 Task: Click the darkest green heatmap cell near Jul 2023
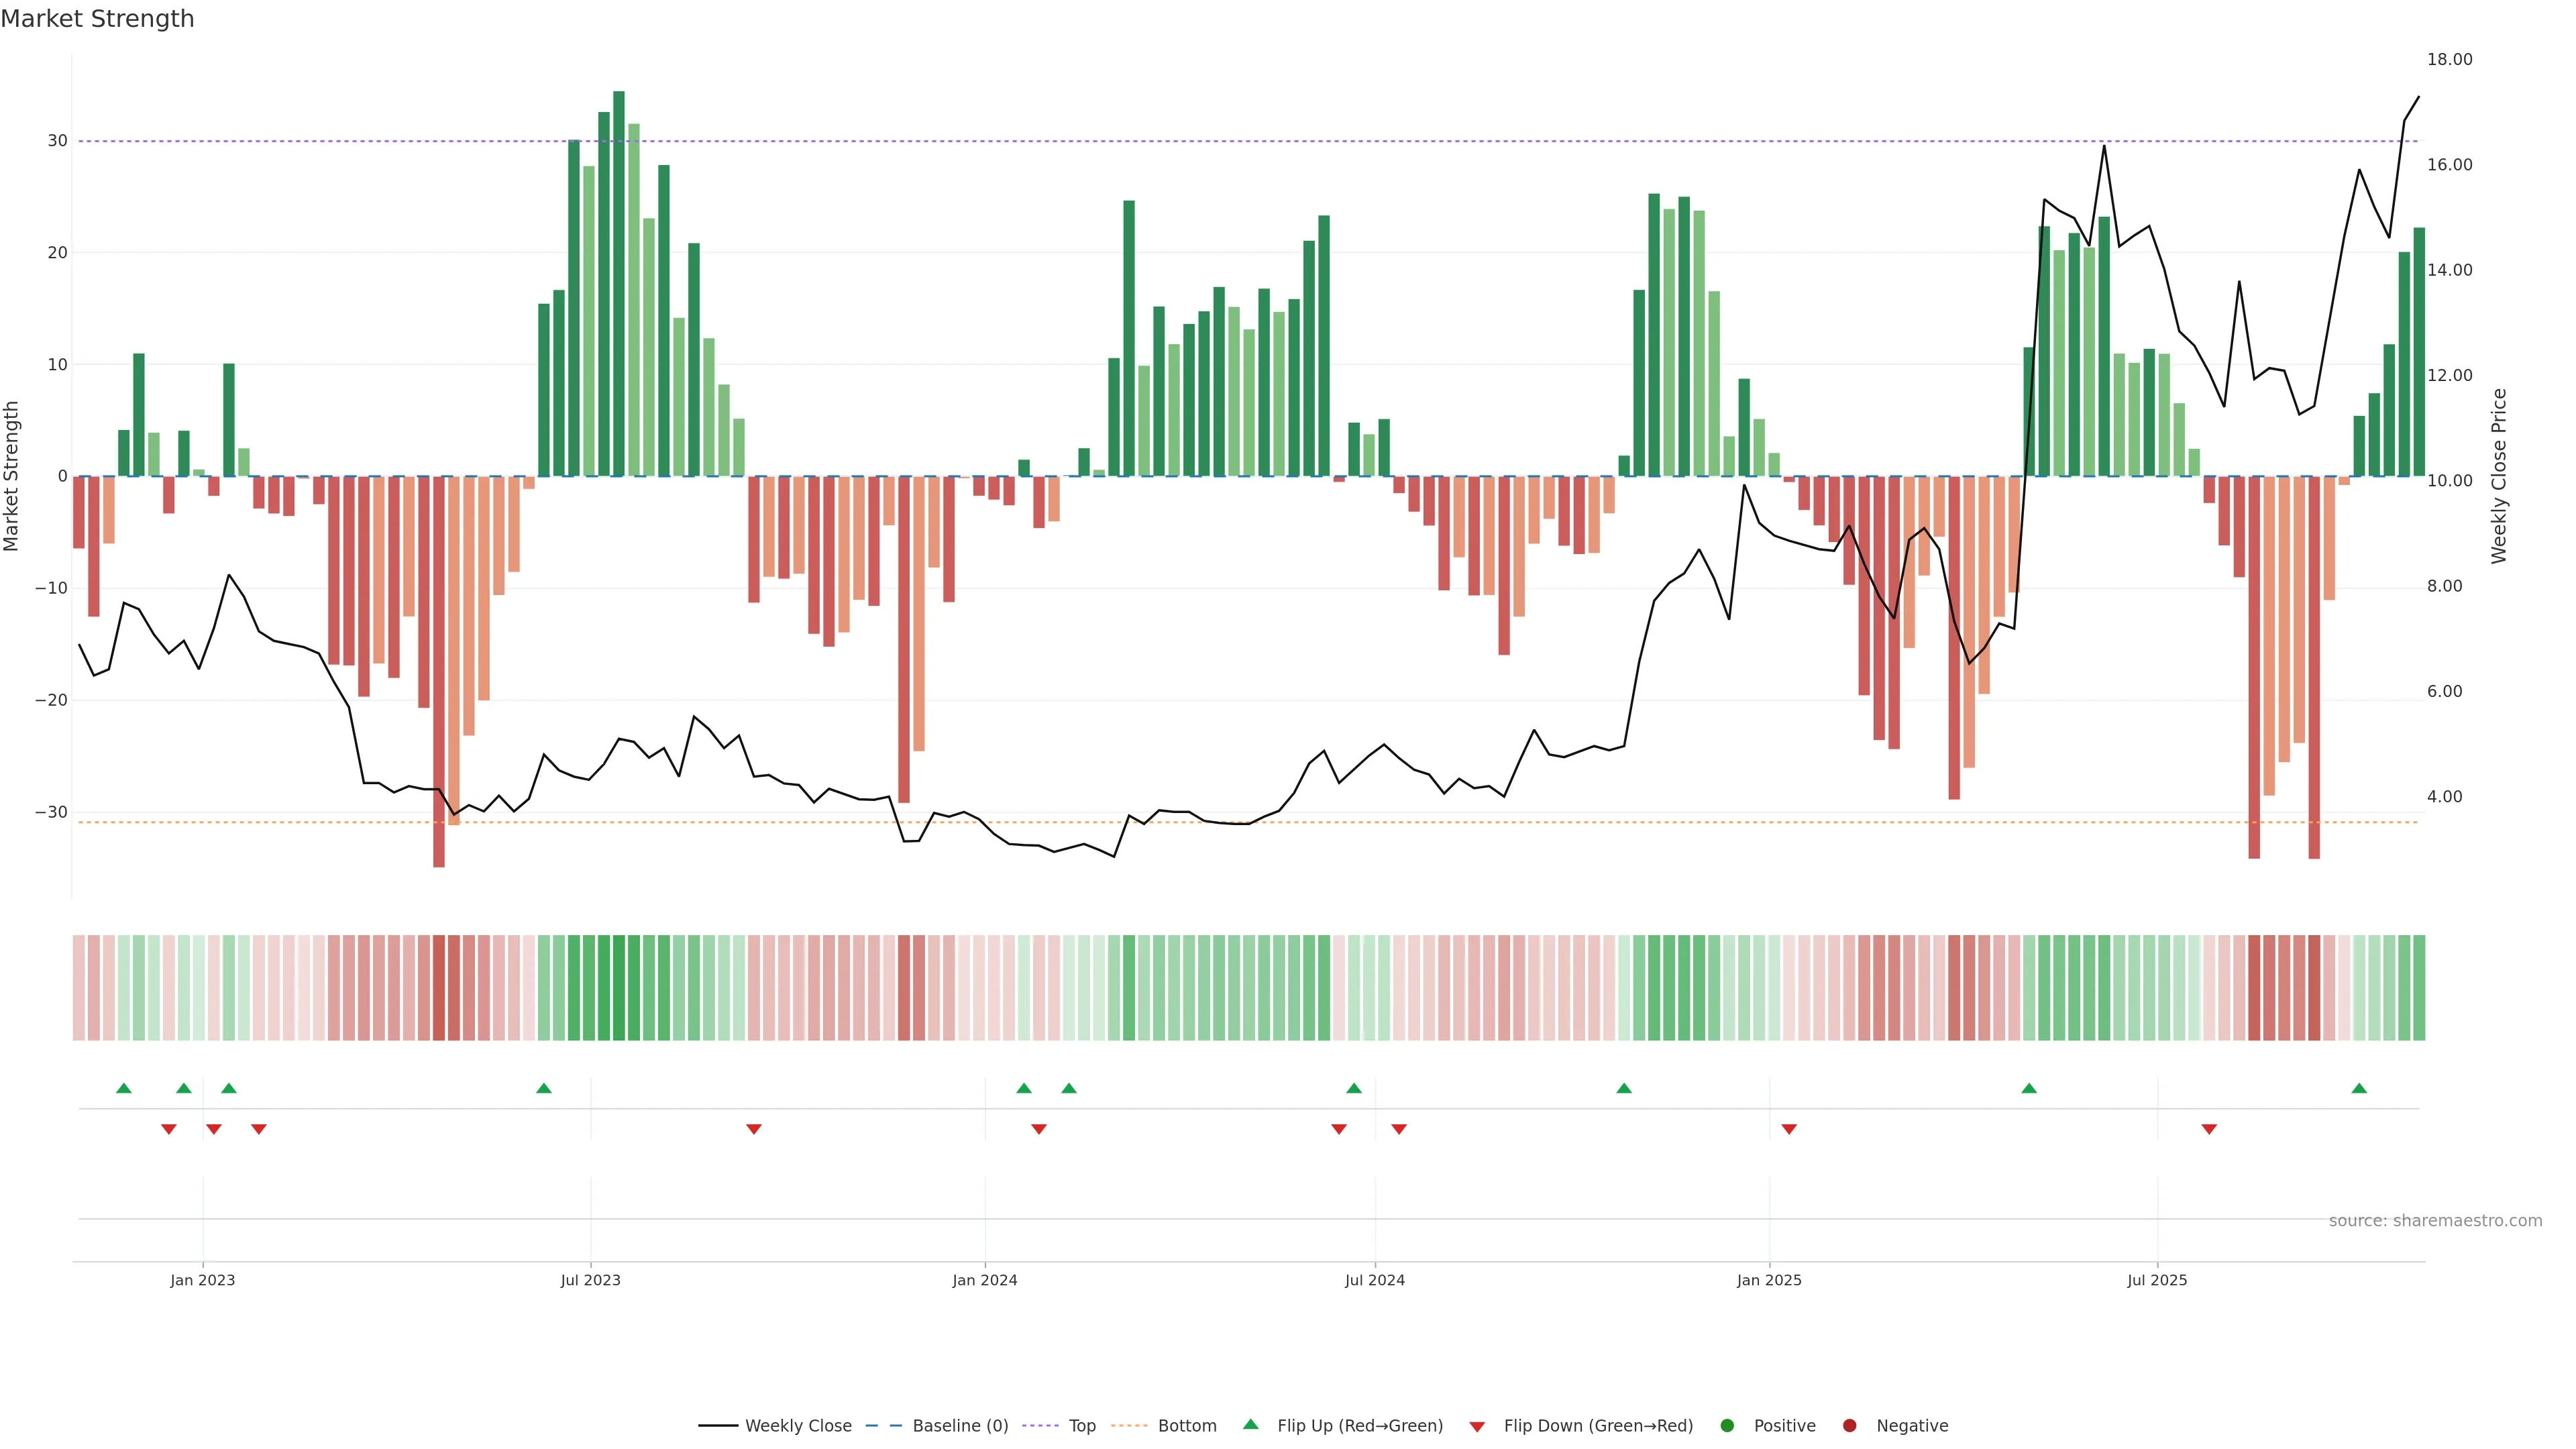click(619, 988)
